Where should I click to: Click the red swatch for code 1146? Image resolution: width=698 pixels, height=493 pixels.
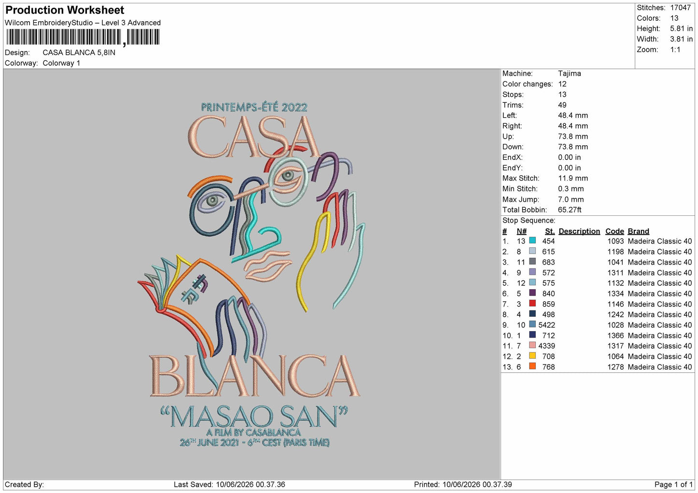click(x=532, y=304)
